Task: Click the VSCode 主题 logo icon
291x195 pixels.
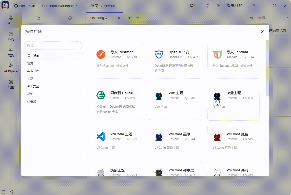Action: (x=101, y=137)
